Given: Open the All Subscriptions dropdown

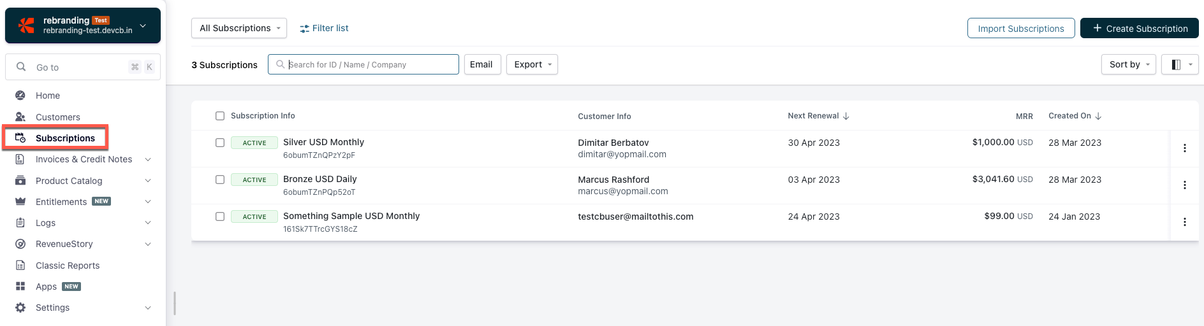Looking at the screenshot, I should tap(239, 28).
